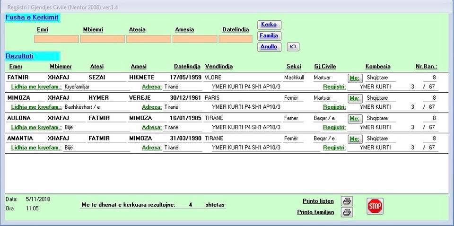Viewport: 454px width, 226px height.
Task: Open Me: button in FATMIR's row
Action: pyautogui.click(x=354, y=78)
